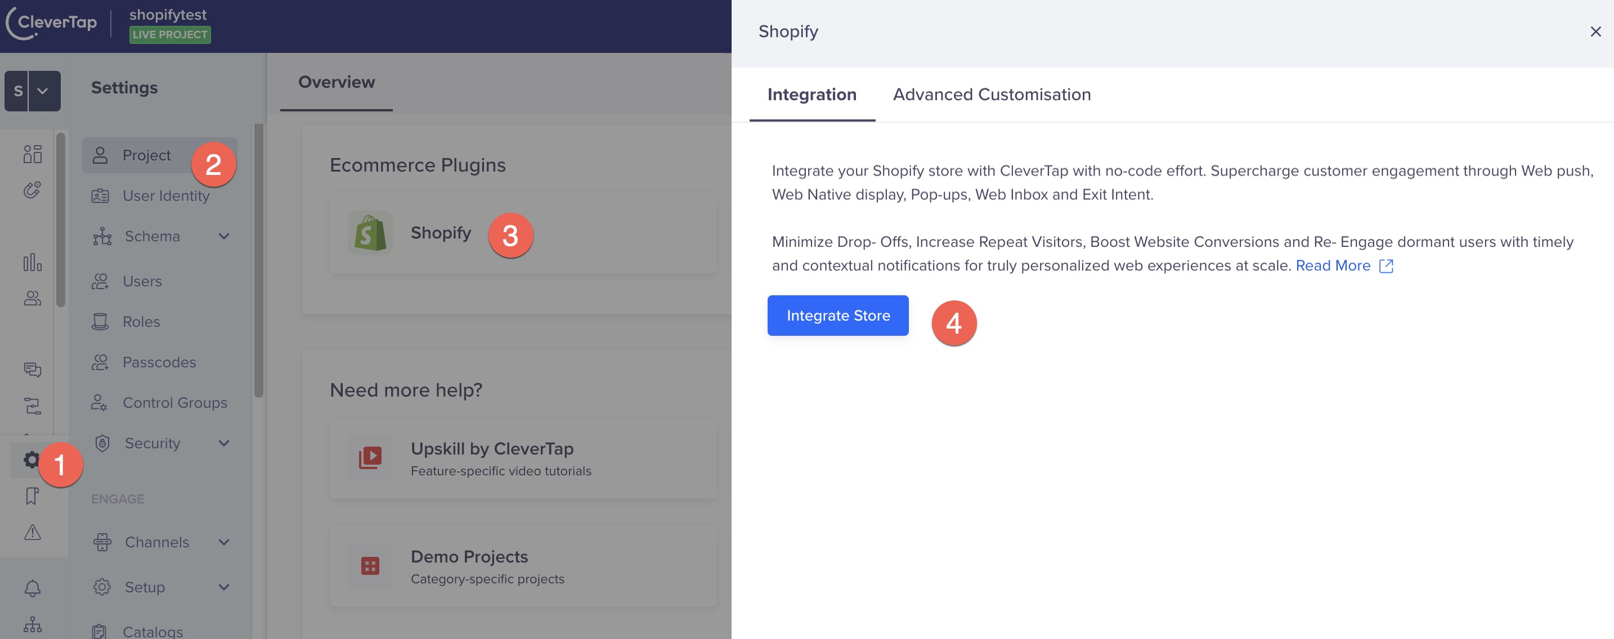Click the user identity icon in sidebar
This screenshot has height=639, width=1614.
click(x=100, y=196)
